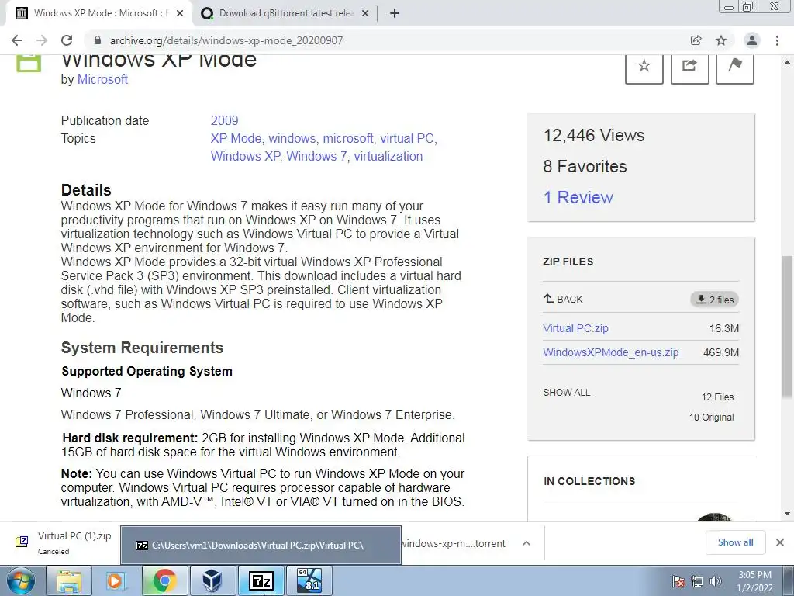Click the 10 Original link

(x=712, y=417)
